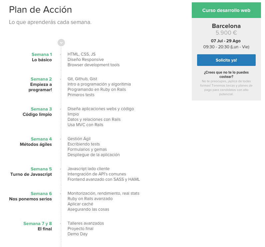Select the Semana 3 heading
265x247 pixels.
(41, 109)
